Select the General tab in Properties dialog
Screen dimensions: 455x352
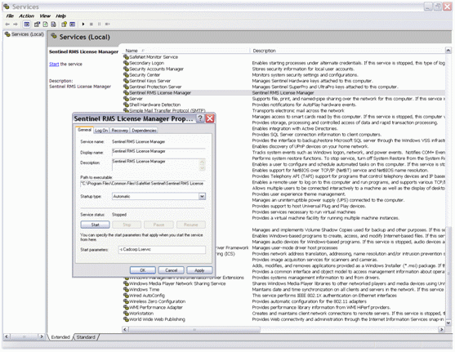click(x=84, y=130)
